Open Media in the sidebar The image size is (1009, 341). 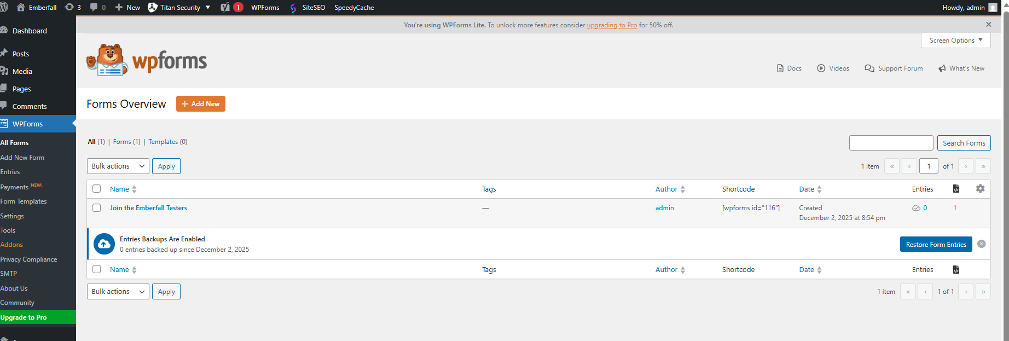[x=38, y=71]
